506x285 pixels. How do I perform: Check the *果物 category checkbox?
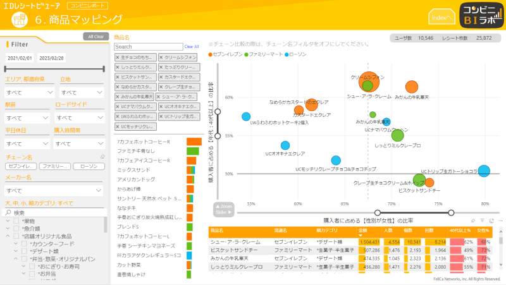tap(16, 221)
